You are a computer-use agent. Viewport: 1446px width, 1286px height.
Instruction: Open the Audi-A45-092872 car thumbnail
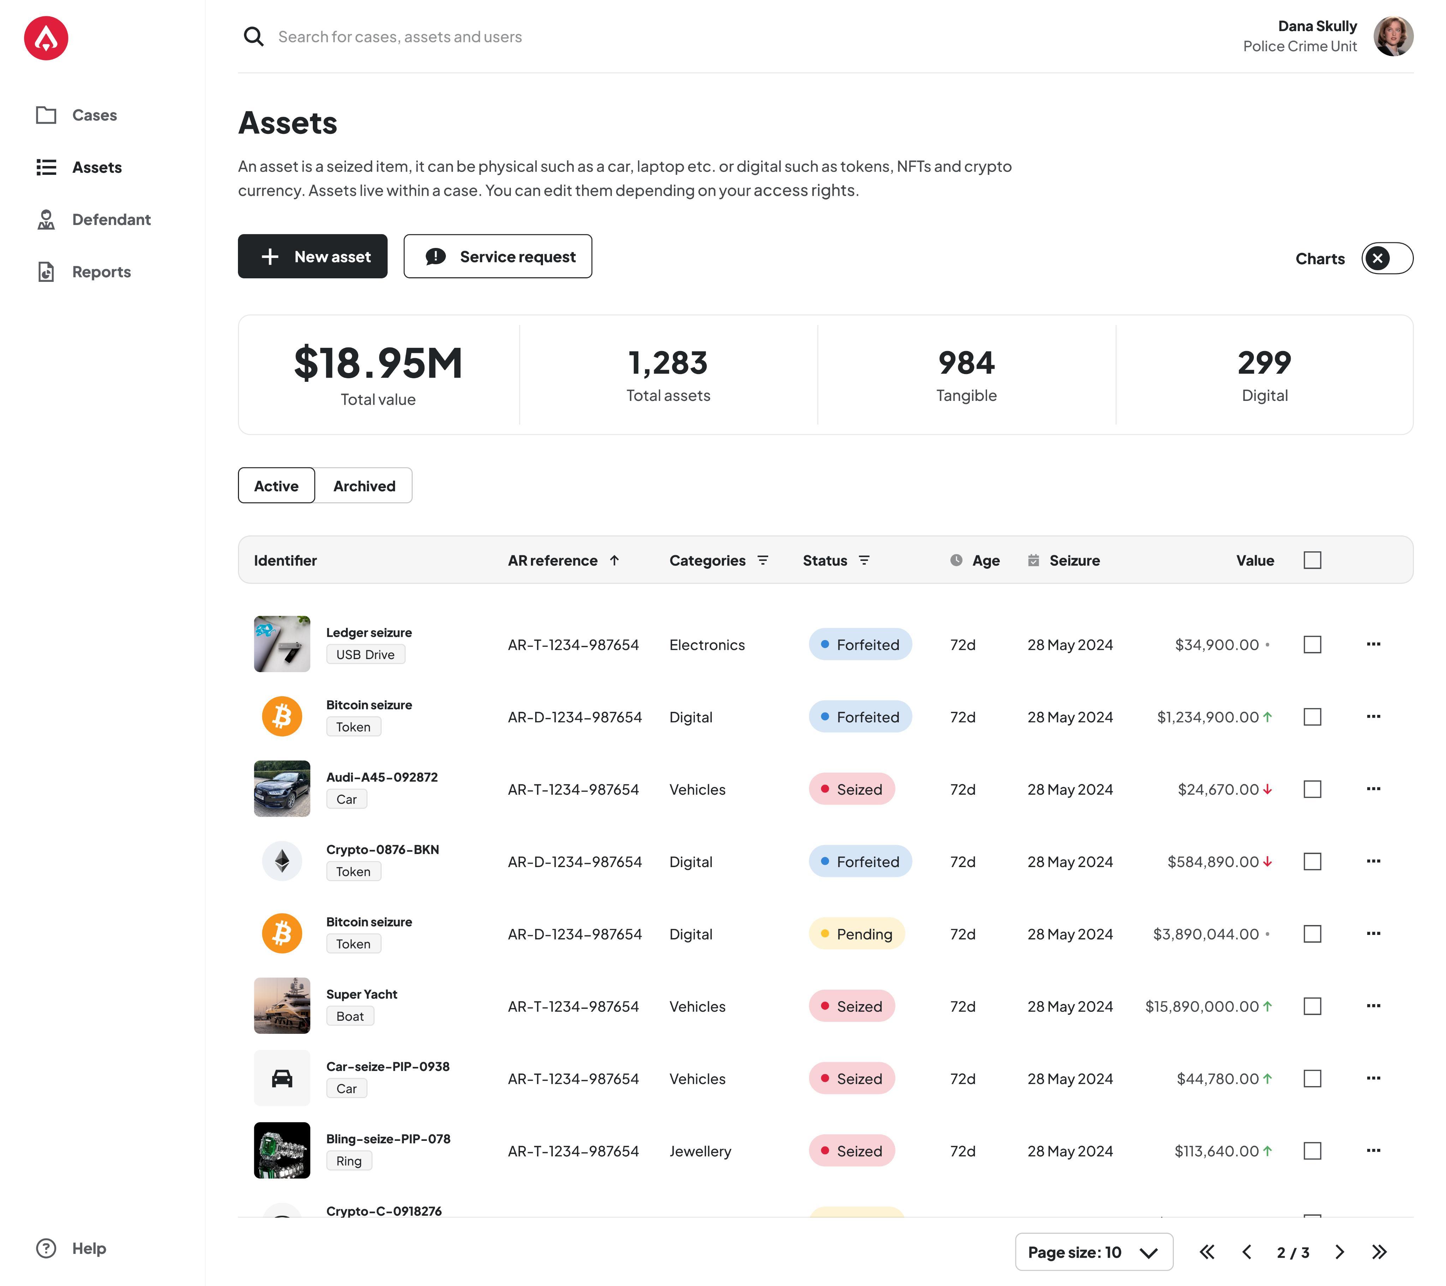point(282,788)
